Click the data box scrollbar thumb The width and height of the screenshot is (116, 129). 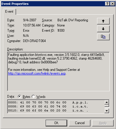coord(107,106)
